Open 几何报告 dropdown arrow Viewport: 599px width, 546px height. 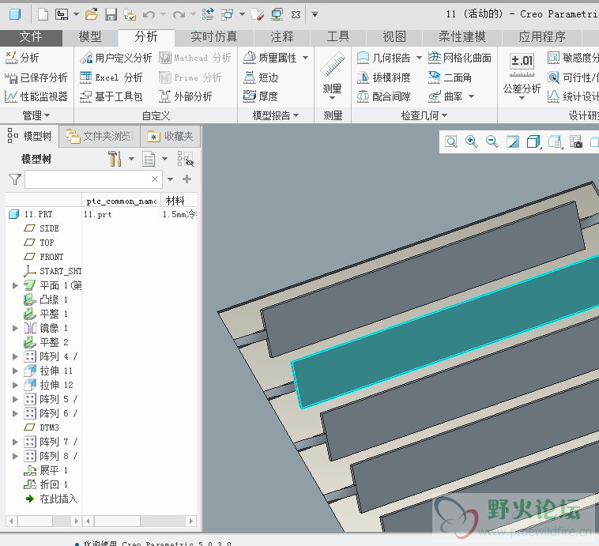pos(419,58)
